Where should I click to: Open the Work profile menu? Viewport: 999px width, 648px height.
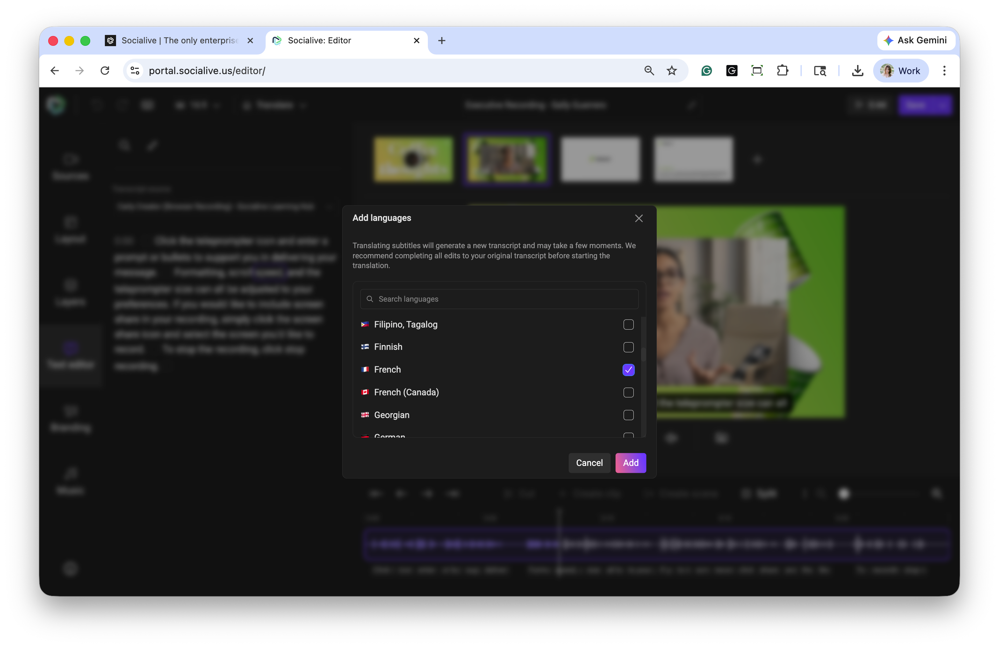point(901,71)
